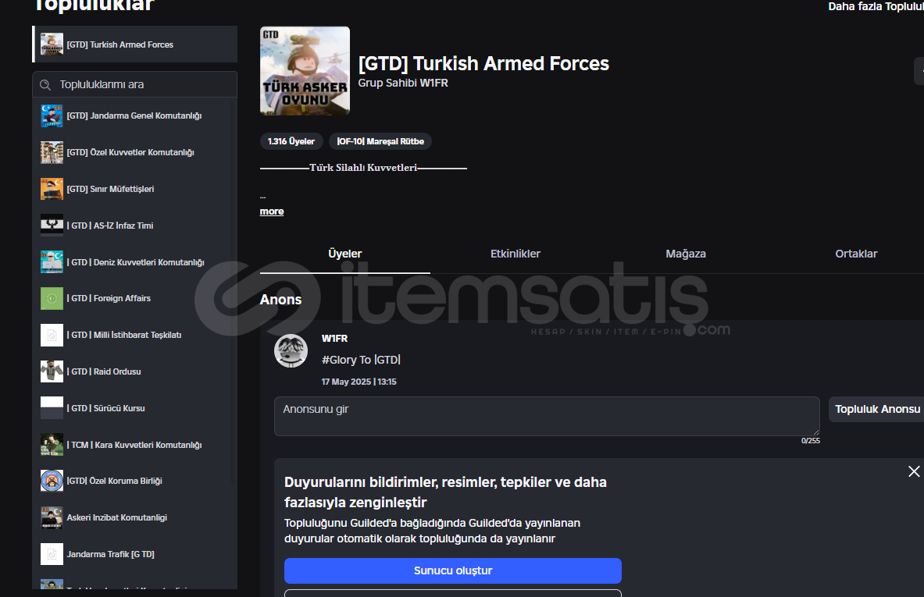Click the 1.316 Üyeler badge
The width and height of the screenshot is (924, 597).
coord(291,141)
